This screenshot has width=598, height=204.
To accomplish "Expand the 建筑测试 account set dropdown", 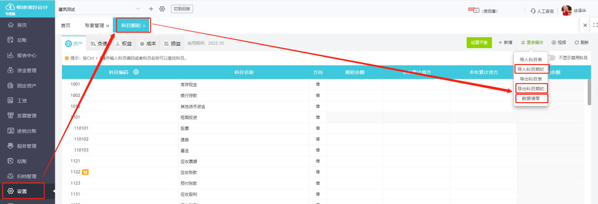I will (138, 9).
